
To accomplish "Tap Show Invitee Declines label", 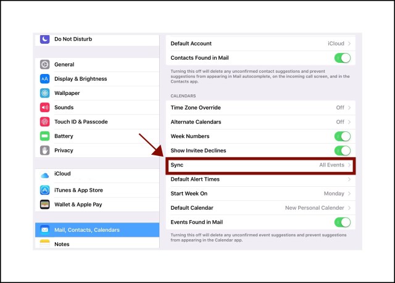I will [198, 150].
